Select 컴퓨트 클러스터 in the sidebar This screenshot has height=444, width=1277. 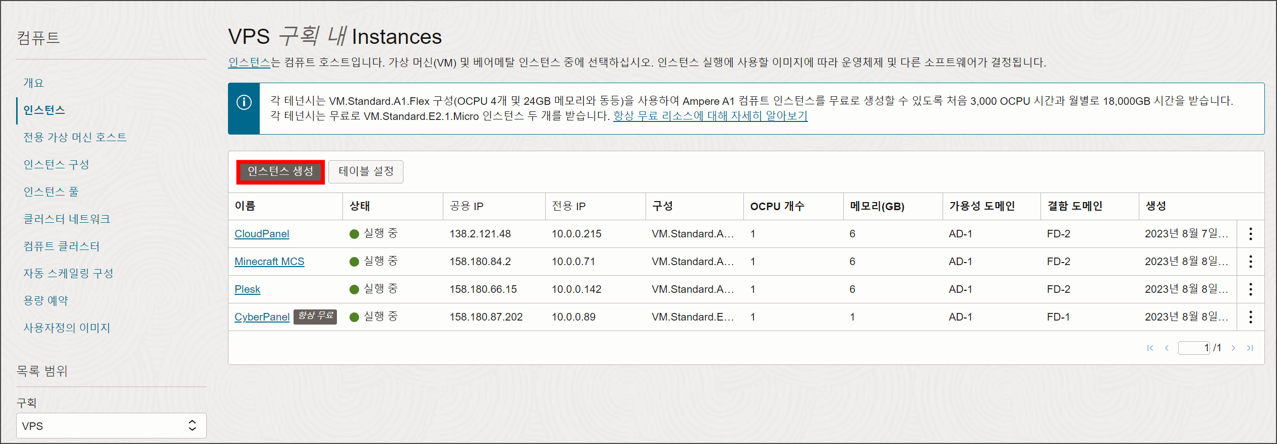[62, 246]
